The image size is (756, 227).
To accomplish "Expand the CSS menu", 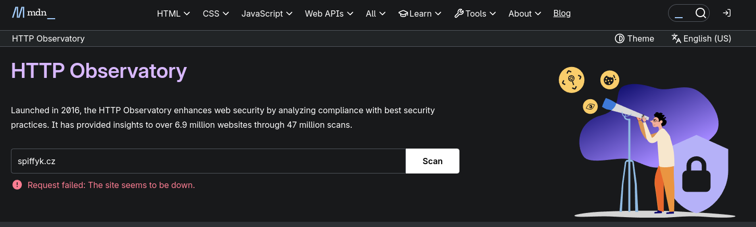I will pyautogui.click(x=215, y=14).
